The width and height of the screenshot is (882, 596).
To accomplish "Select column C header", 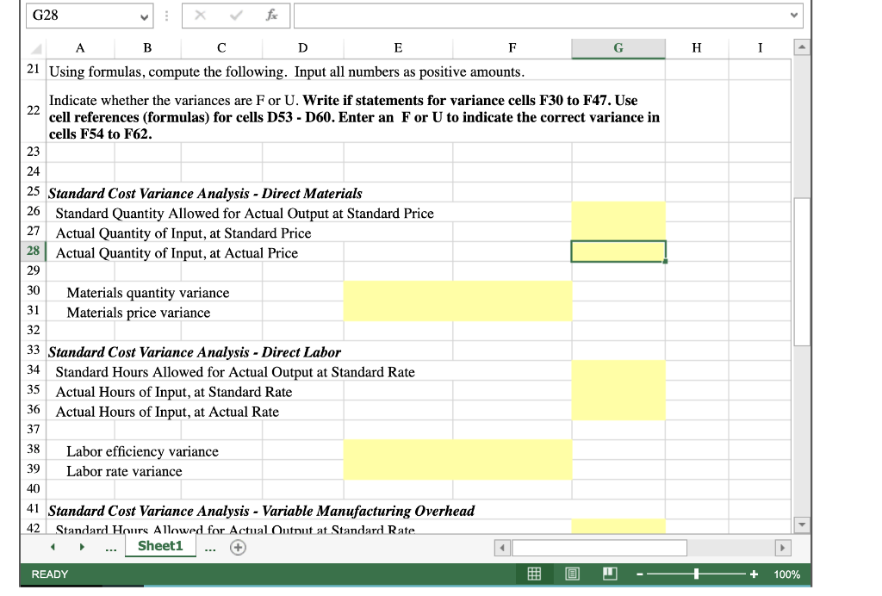I will pyautogui.click(x=221, y=48).
